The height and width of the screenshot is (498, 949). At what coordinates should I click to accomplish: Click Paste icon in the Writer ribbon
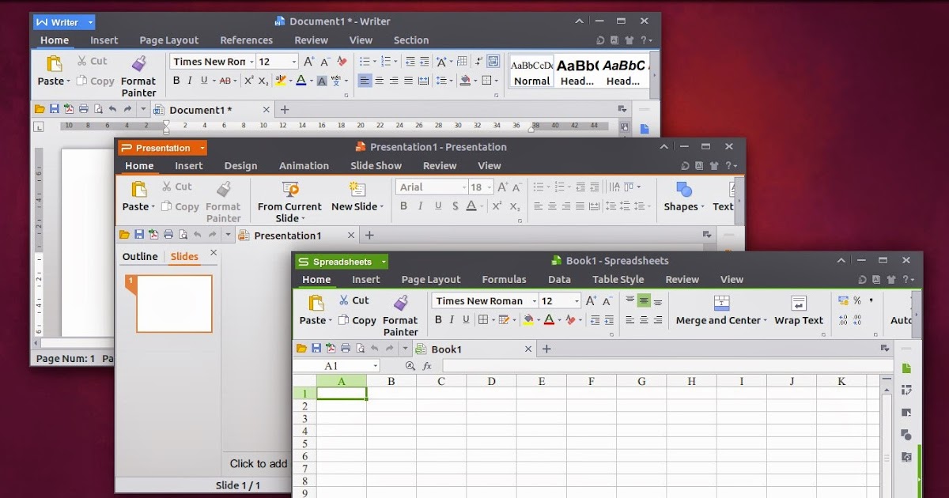pos(54,64)
